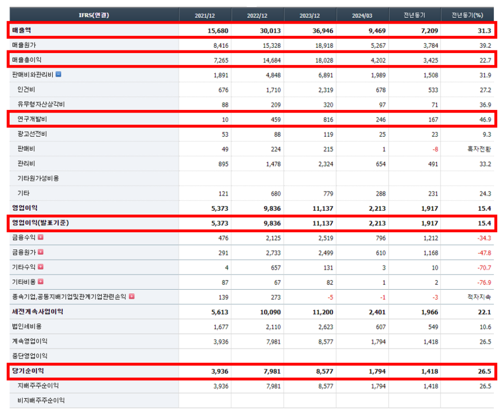Select the 기타 row label
The width and height of the screenshot is (503, 412).
(x=24, y=193)
